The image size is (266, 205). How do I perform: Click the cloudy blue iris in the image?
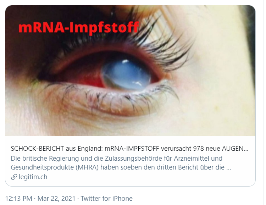coord(126,74)
